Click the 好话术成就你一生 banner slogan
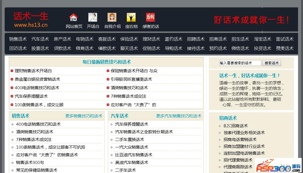The image size is (303, 173). point(251,20)
